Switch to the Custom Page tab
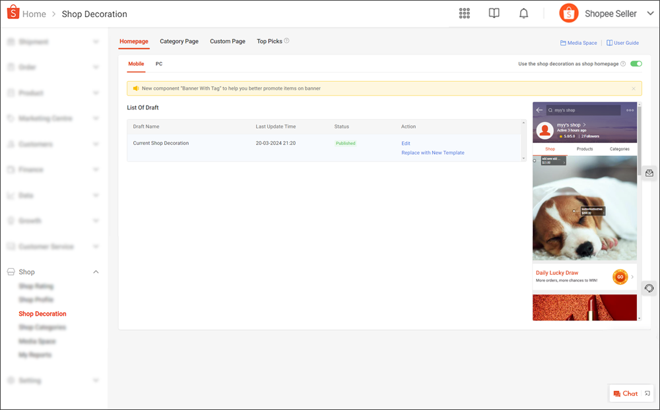Screen dimensions: 660x410 (227, 42)
